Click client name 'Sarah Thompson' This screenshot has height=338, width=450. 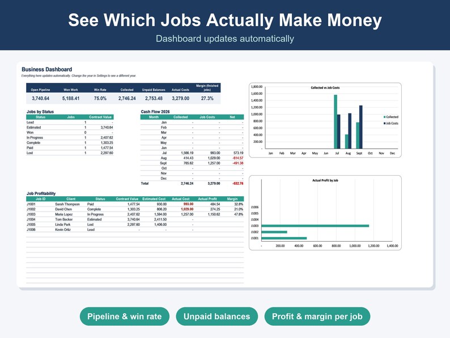67,204
